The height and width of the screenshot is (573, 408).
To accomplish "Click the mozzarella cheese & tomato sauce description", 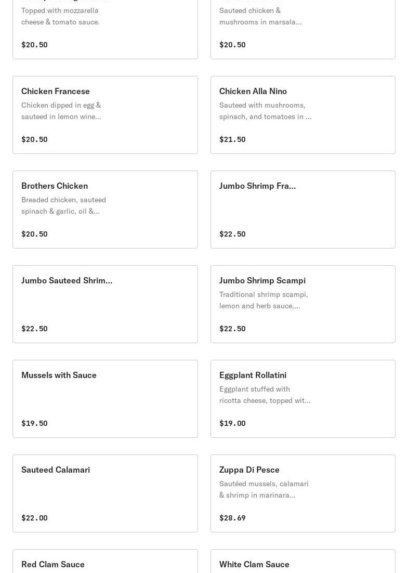I will pos(60,16).
